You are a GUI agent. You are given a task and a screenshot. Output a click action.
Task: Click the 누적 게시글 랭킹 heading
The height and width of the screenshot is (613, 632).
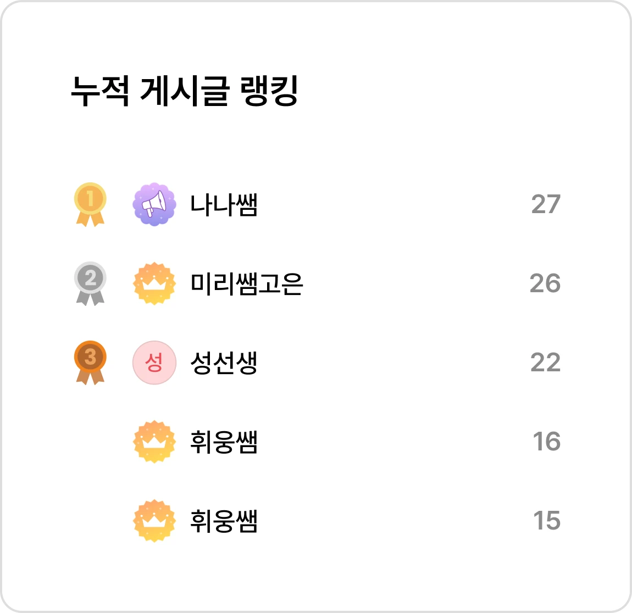(184, 91)
